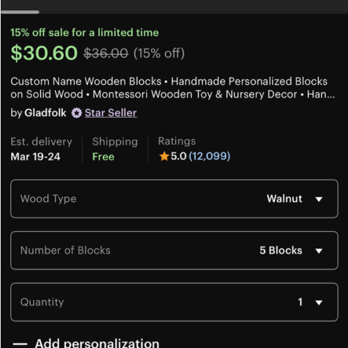Click the Star Seller badge icon
Screen dimensions: 348x348
click(x=77, y=113)
